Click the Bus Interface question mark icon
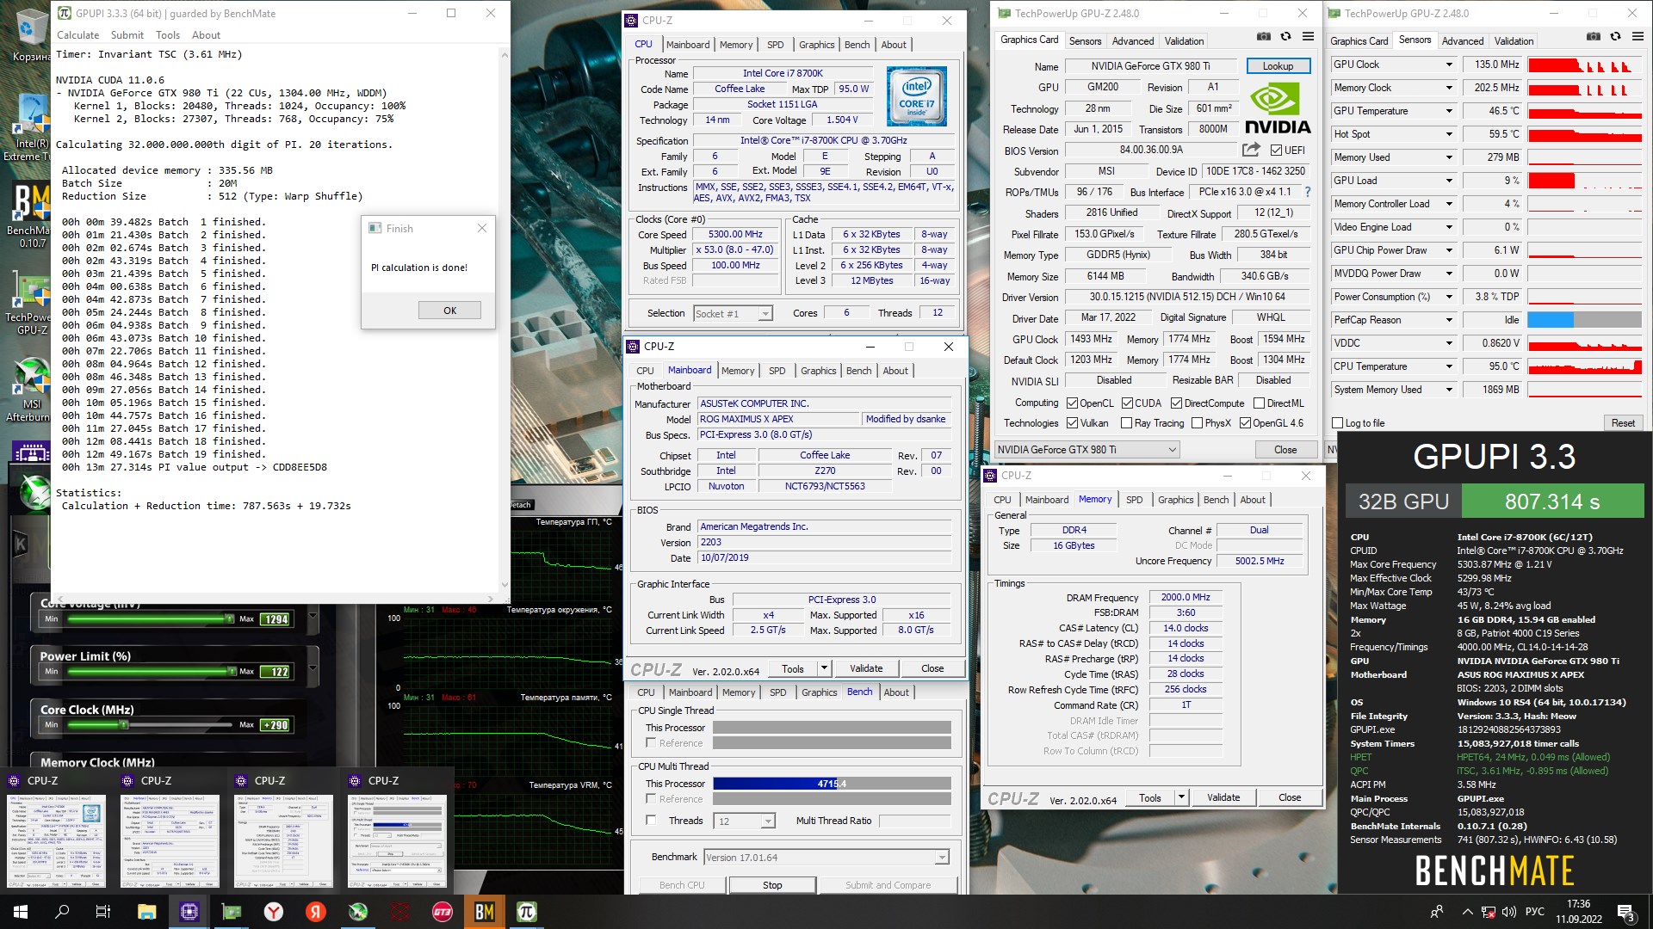Screen dimensions: 1653x929 (1308, 192)
